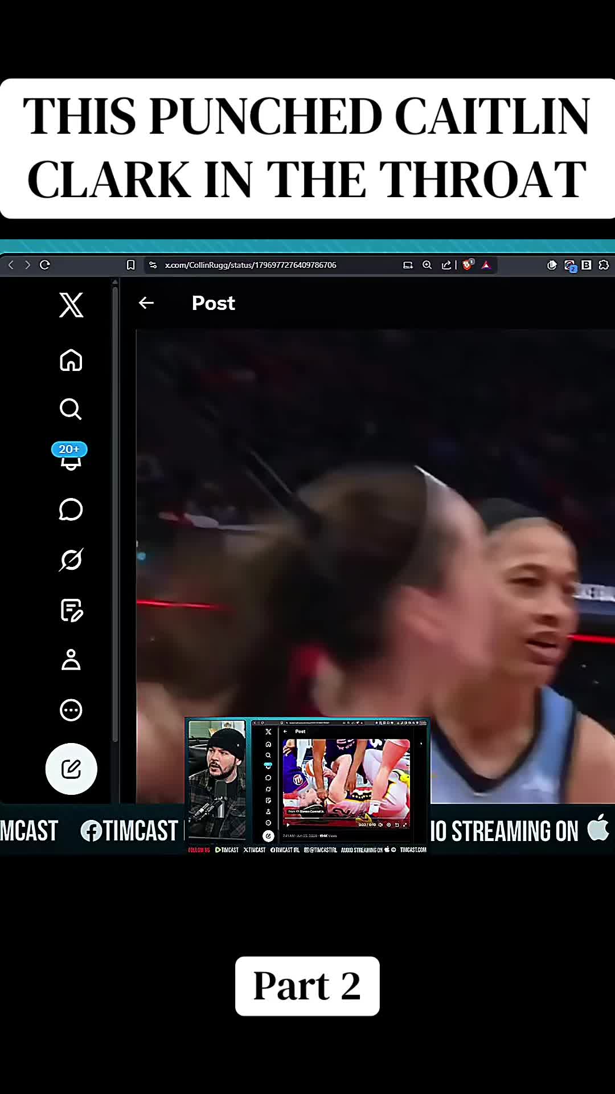Image resolution: width=615 pixels, height=1094 pixels.
Task: Open Grok in the X sidebar
Action: coord(71,560)
